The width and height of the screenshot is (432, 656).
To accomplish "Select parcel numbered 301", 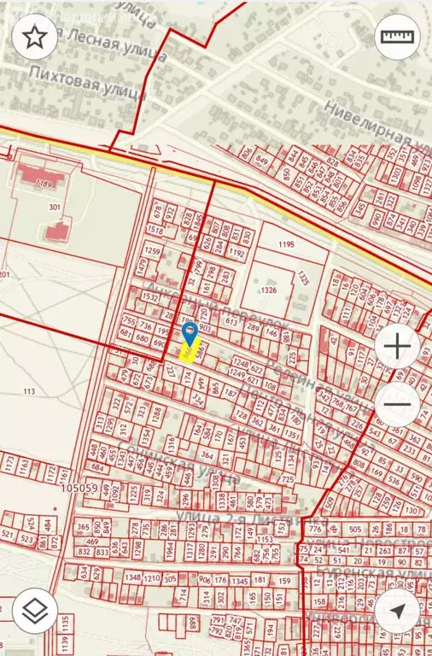I will 55,207.
